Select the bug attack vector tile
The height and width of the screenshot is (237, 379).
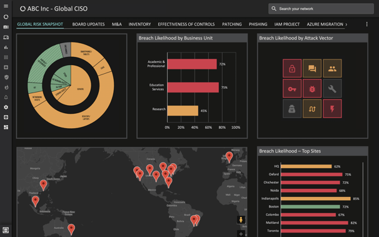tap(312, 88)
